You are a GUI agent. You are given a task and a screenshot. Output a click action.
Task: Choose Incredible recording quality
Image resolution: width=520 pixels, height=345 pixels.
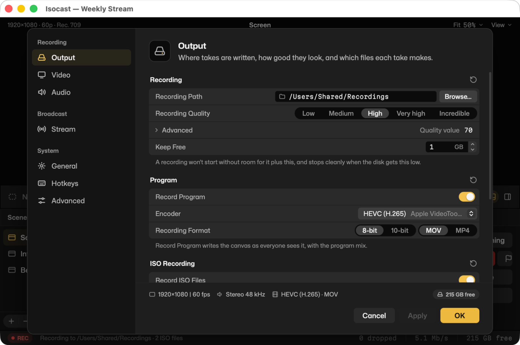point(454,113)
